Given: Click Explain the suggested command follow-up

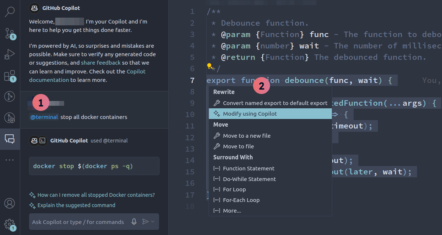Looking at the screenshot, I should pos(76,205).
